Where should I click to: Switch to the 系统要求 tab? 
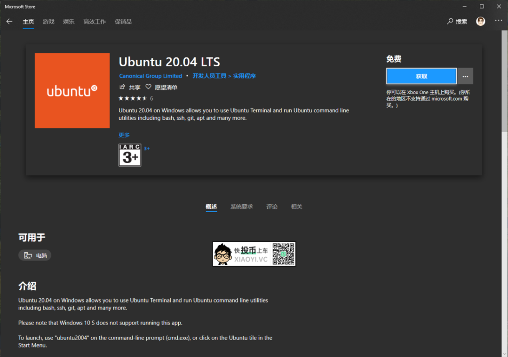pyautogui.click(x=242, y=206)
